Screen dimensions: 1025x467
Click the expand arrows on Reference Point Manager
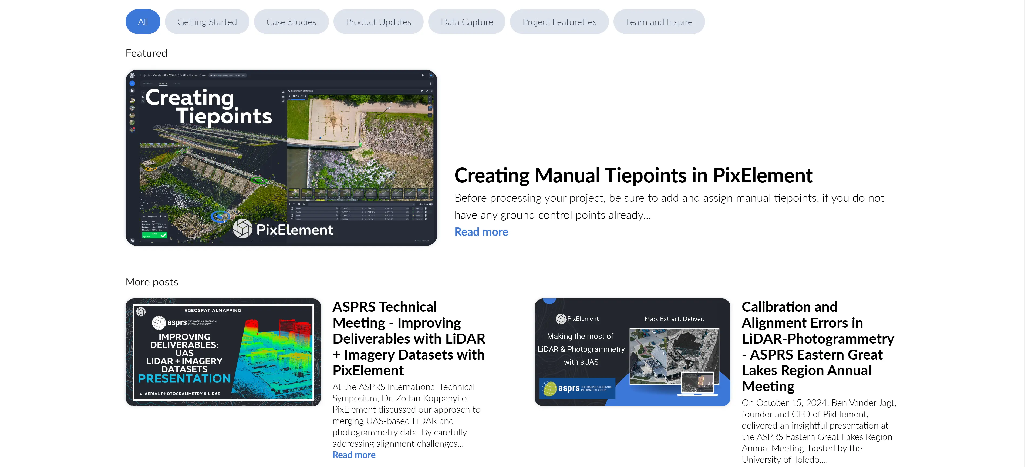[427, 91]
